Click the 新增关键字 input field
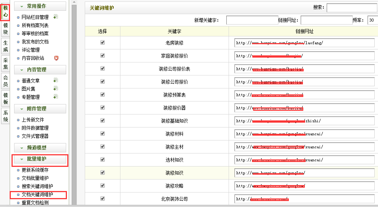This screenshot has height=207, width=378. point(252,20)
